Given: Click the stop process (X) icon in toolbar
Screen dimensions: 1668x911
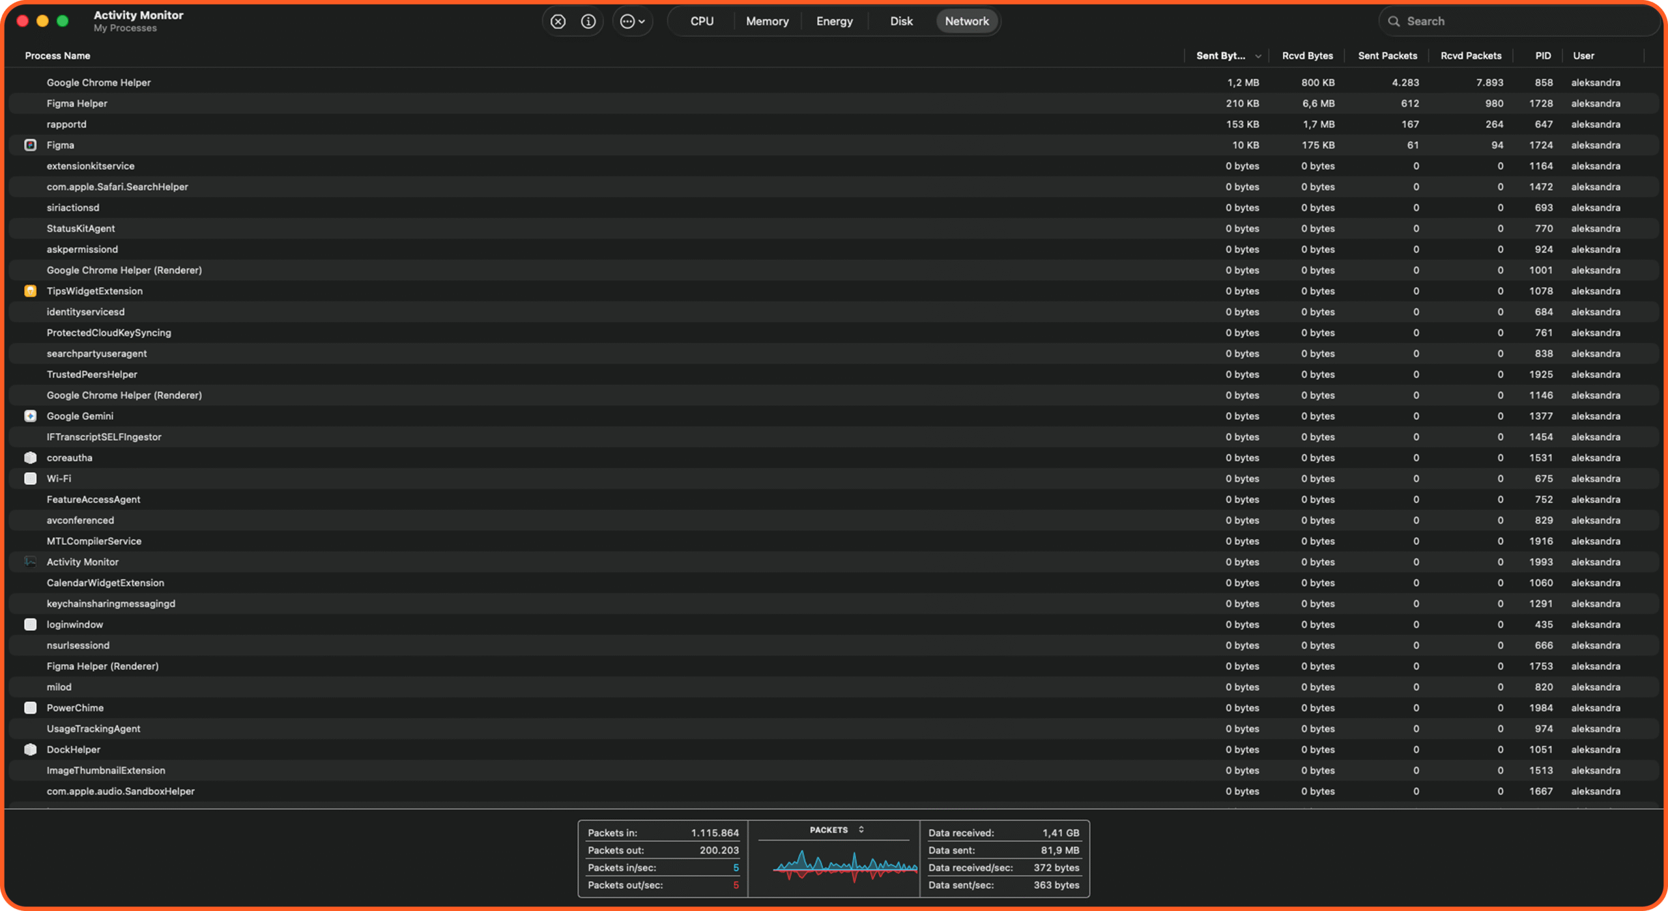Looking at the screenshot, I should [x=558, y=21].
